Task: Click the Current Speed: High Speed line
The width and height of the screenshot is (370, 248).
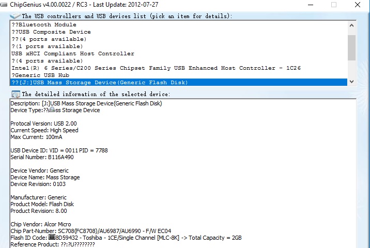Action: (44, 130)
